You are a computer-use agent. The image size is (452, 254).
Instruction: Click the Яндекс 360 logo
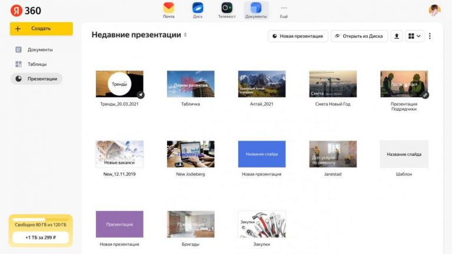click(x=25, y=11)
